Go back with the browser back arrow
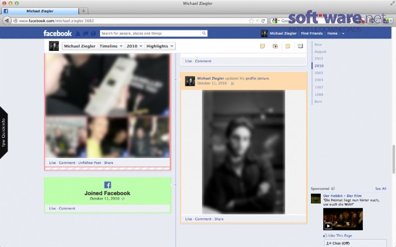The height and width of the screenshot is (247, 396). point(7,21)
